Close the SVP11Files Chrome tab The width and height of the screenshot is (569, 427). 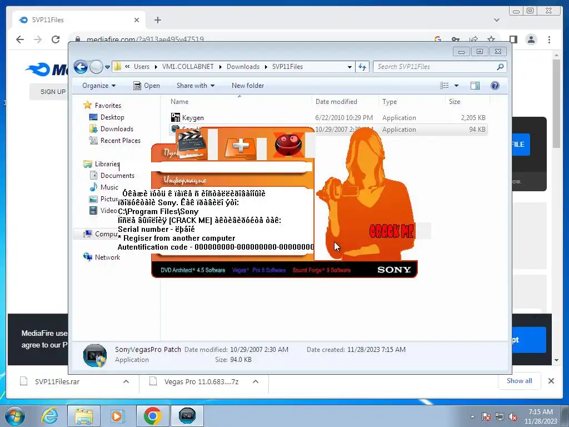[137, 21]
